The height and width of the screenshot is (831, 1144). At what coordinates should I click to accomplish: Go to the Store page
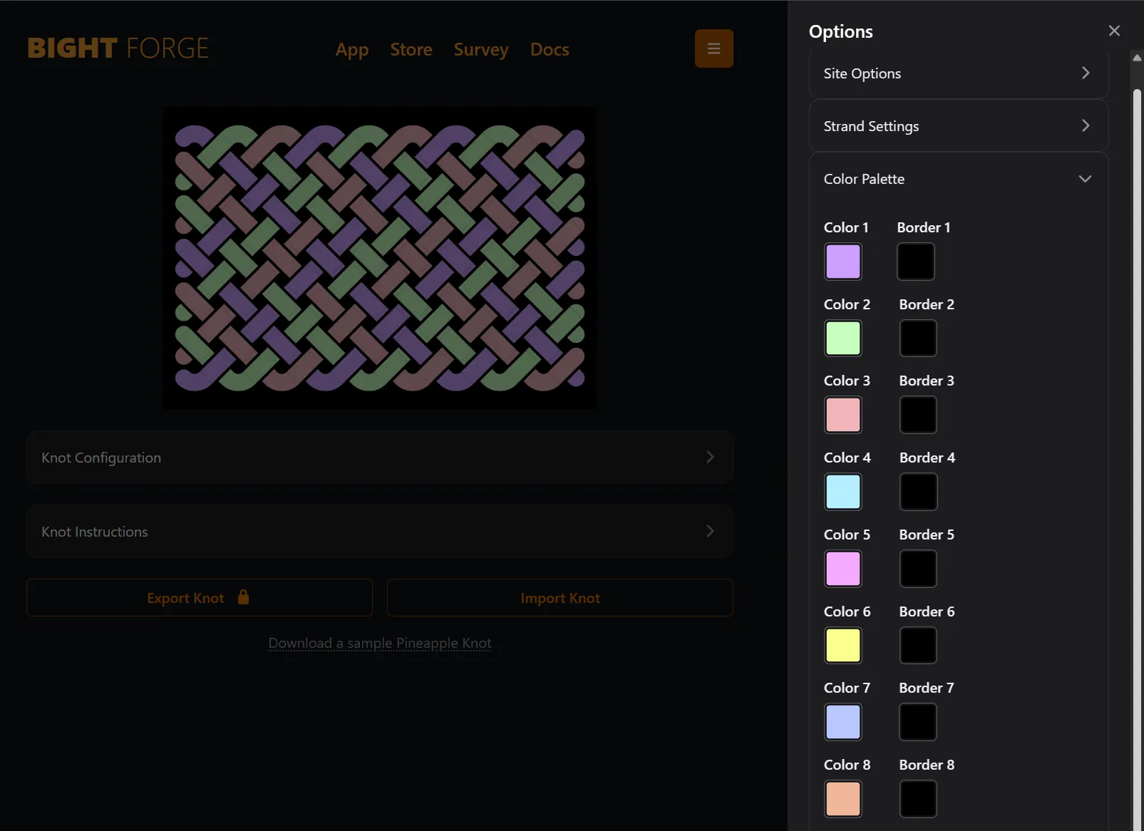pos(411,50)
